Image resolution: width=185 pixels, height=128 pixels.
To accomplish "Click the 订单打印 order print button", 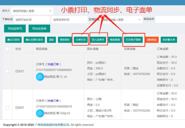I will (x=81, y=40).
